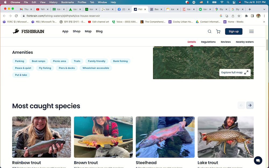This screenshot has width=269, height=168.
Task: Click the install app icon in address bar
Action: (x=227, y=16)
